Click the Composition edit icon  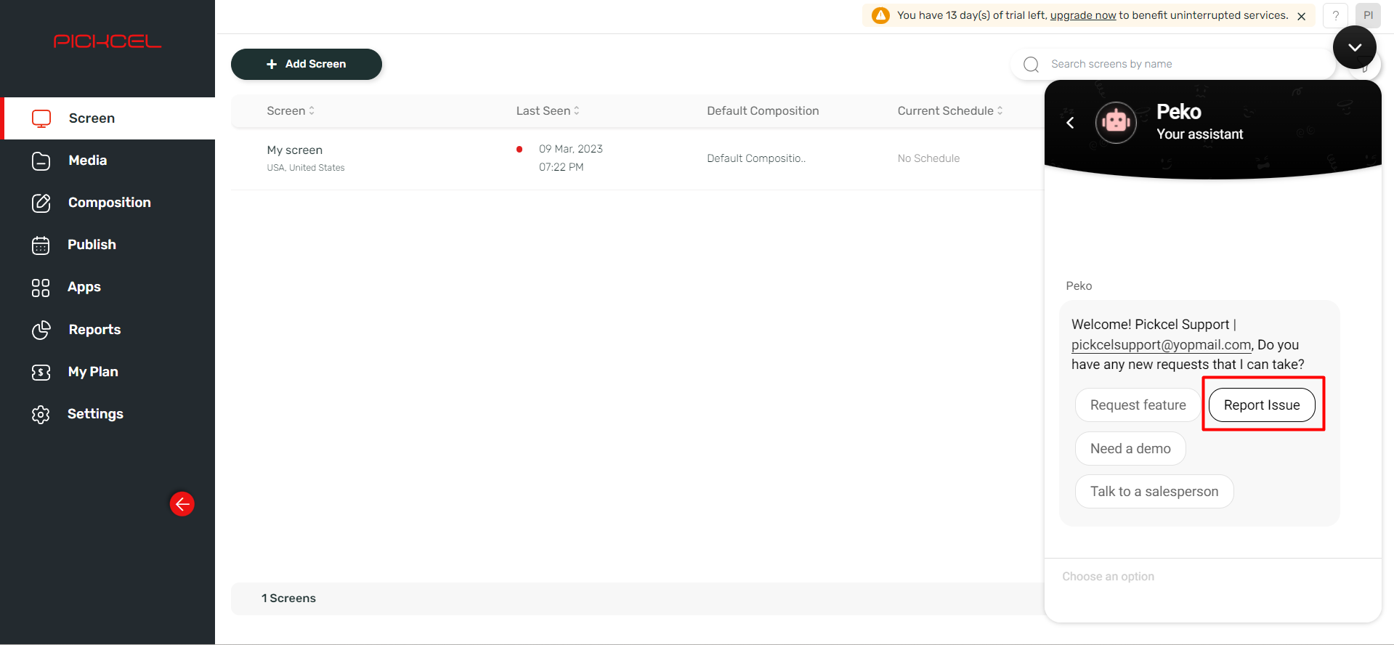point(41,203)
